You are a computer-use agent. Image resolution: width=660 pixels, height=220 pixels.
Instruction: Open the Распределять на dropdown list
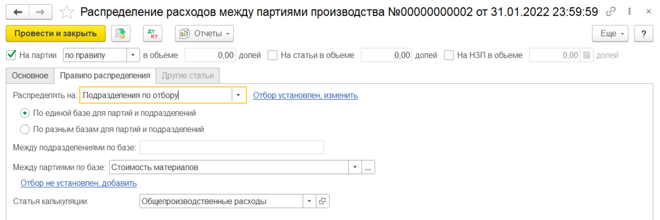coord(238,95)
